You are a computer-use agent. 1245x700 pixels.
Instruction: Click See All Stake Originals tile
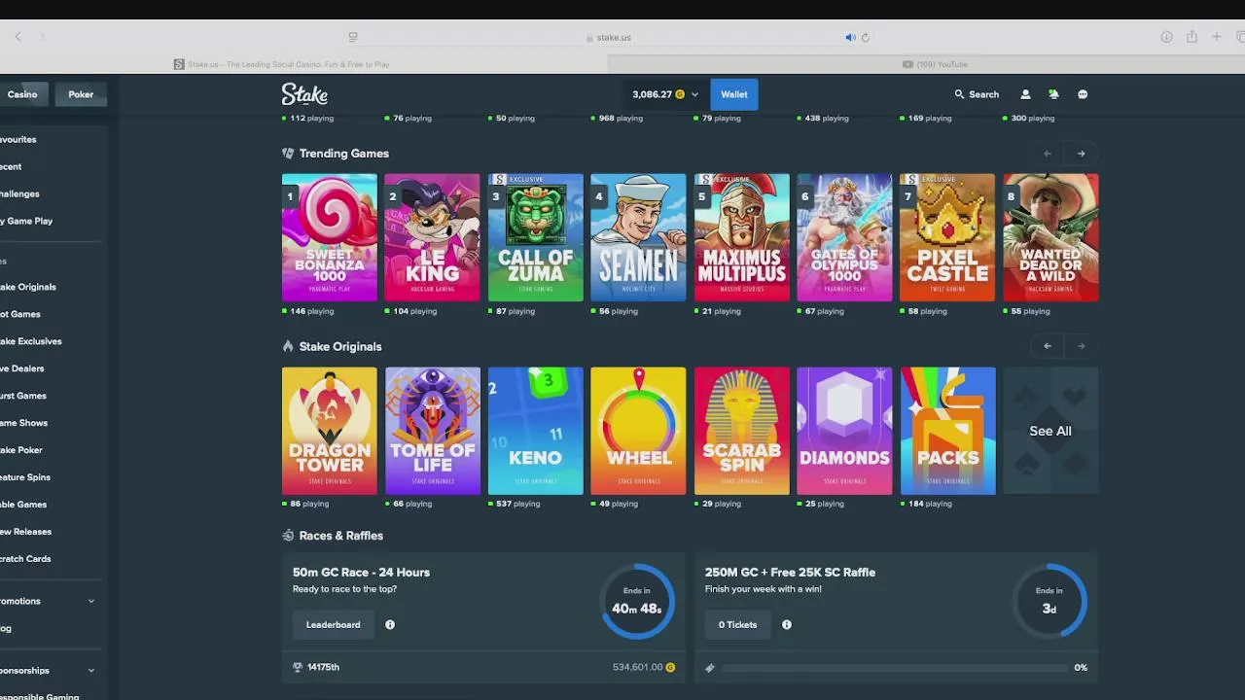(x=1050, y=431)
